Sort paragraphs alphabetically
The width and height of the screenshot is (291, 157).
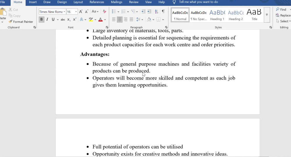(x=157, y=12)
